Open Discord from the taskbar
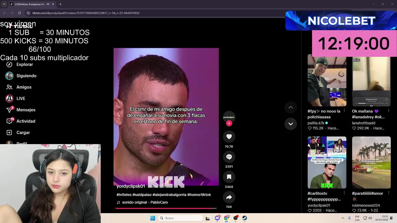 click(217, 218)
